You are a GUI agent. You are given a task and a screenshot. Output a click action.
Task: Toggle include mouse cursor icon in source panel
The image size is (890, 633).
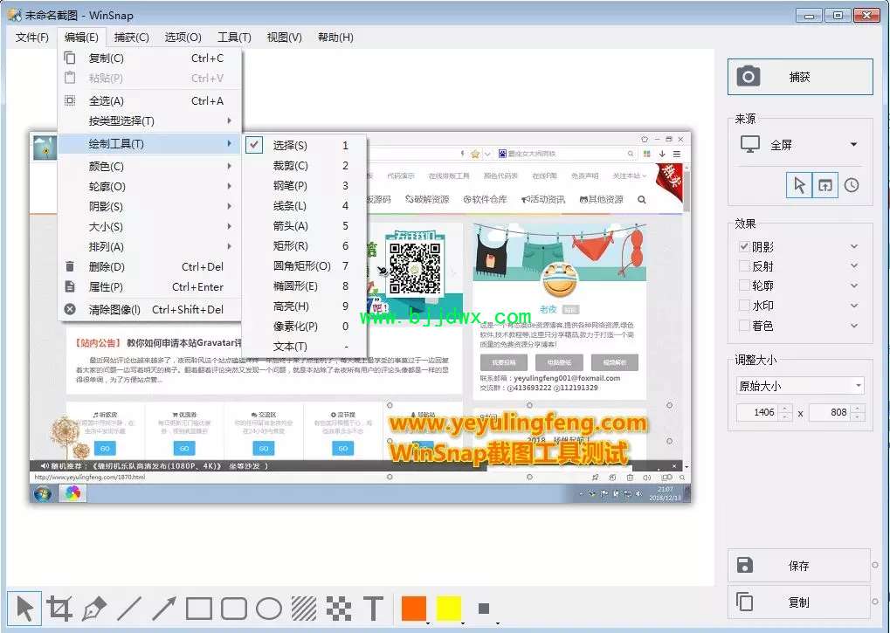[x=799, y=185]
